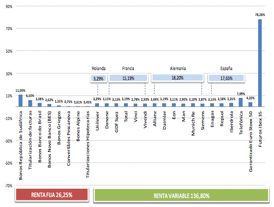Viewport: 274px width, 207px height.
Task: Click the 78,28% data label
Action: [260, 15]
